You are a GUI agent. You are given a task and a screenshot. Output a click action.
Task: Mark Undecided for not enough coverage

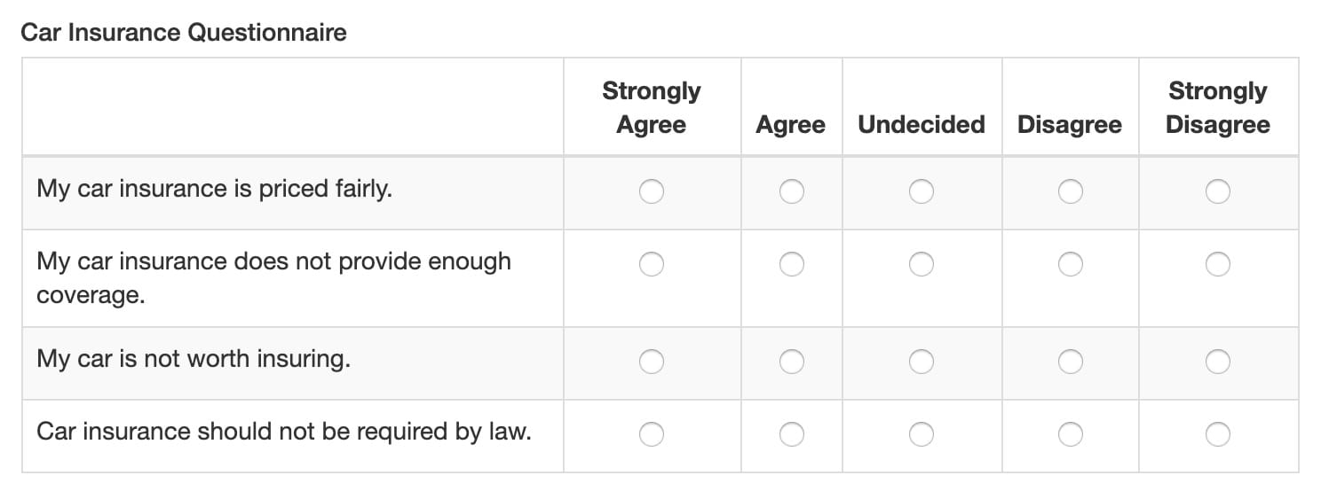tap(922, 264)
